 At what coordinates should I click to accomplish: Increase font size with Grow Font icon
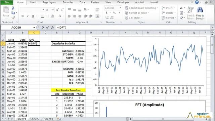tap(57, 10)
